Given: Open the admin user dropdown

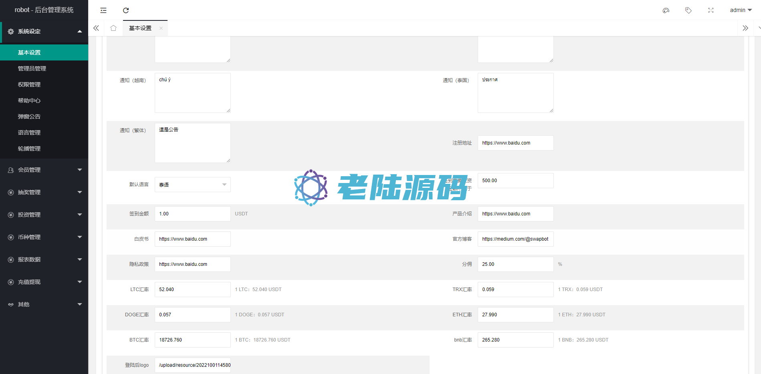Looking at the screenshot, I should click(x=740, y=10).
